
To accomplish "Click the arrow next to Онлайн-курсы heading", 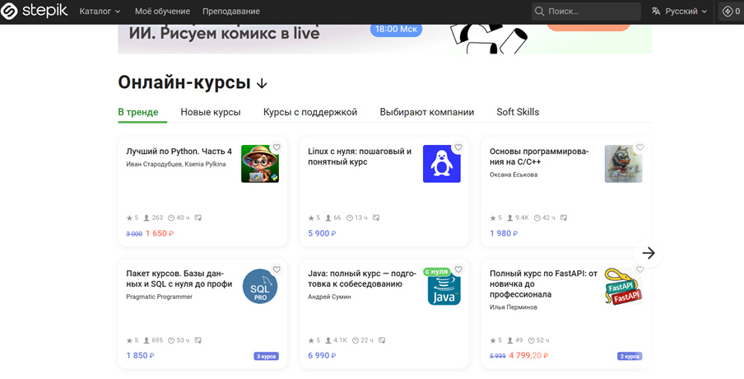I will 262,83.
